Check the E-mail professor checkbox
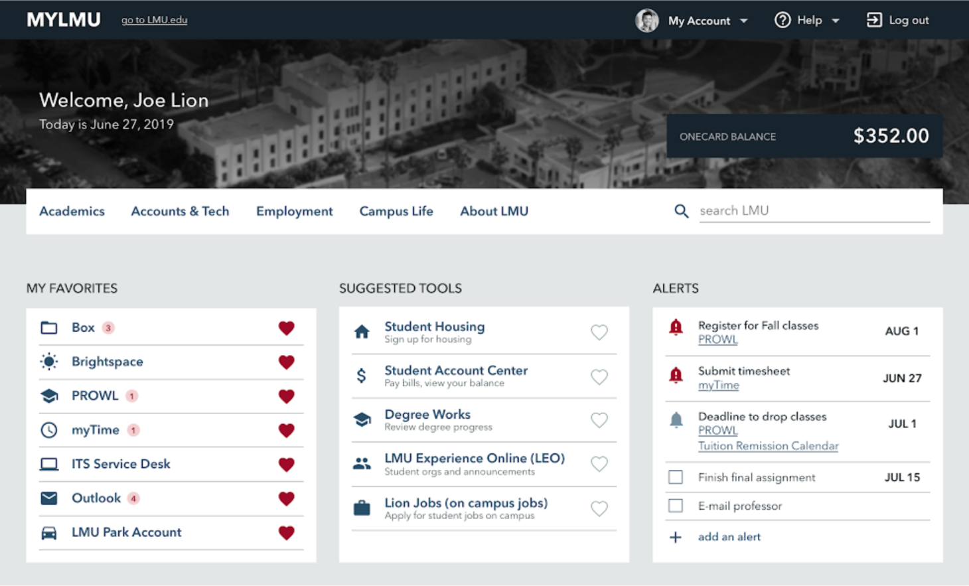Viewport: 969px width, 586px height. pos(676,506)
